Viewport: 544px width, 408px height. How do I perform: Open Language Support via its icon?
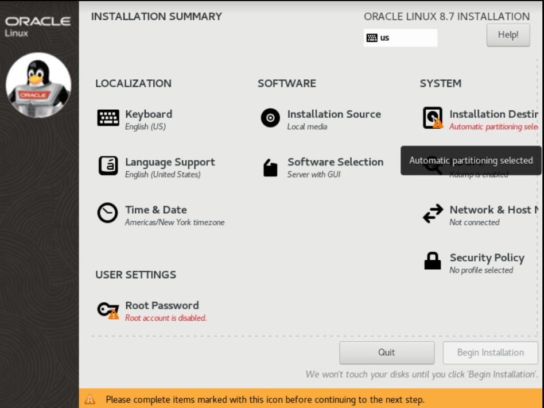108,165
